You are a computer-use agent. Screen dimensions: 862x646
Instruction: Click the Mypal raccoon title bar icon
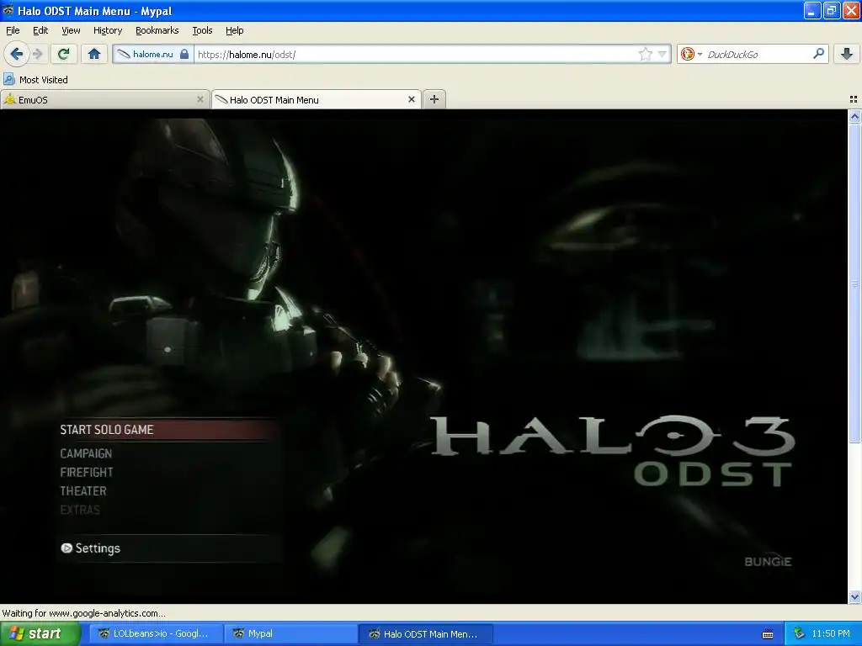pyautogui.click(x=8, y=10)
